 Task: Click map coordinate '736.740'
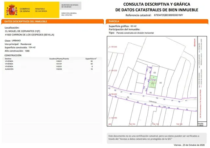[x=179, y=124]
